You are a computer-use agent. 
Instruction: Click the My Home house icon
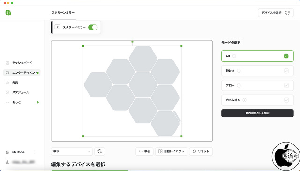pos(7,152)
